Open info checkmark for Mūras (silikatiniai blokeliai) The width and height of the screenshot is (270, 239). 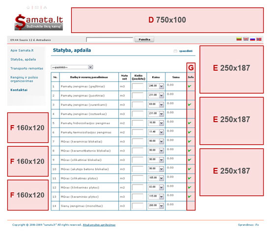189,160
